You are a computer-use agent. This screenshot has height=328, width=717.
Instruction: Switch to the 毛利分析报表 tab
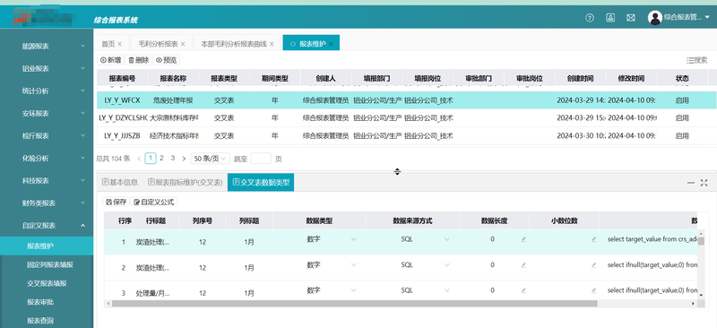[x=159, y=44]
